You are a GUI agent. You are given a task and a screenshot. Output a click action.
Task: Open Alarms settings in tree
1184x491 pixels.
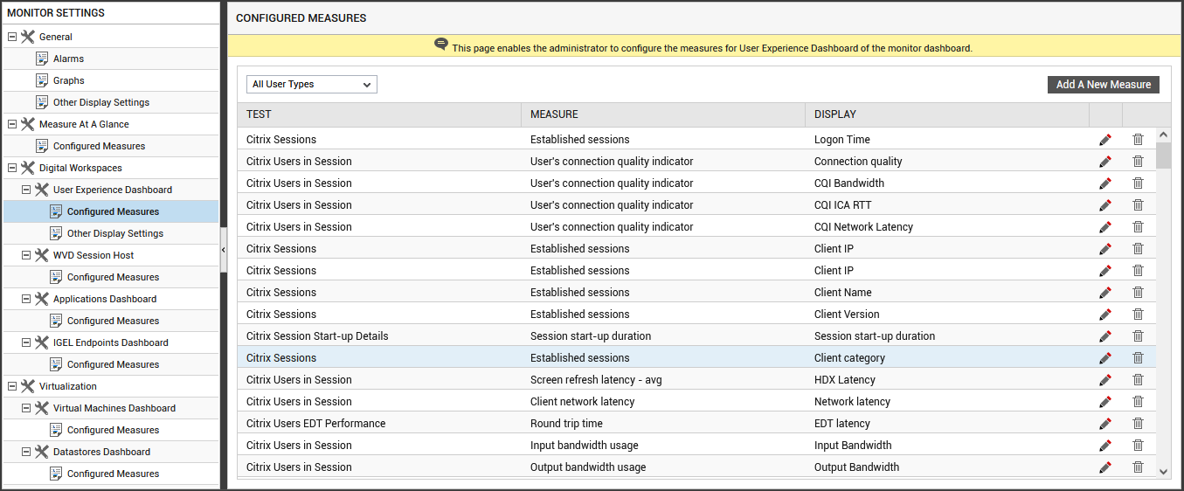(x=68, y=59)
